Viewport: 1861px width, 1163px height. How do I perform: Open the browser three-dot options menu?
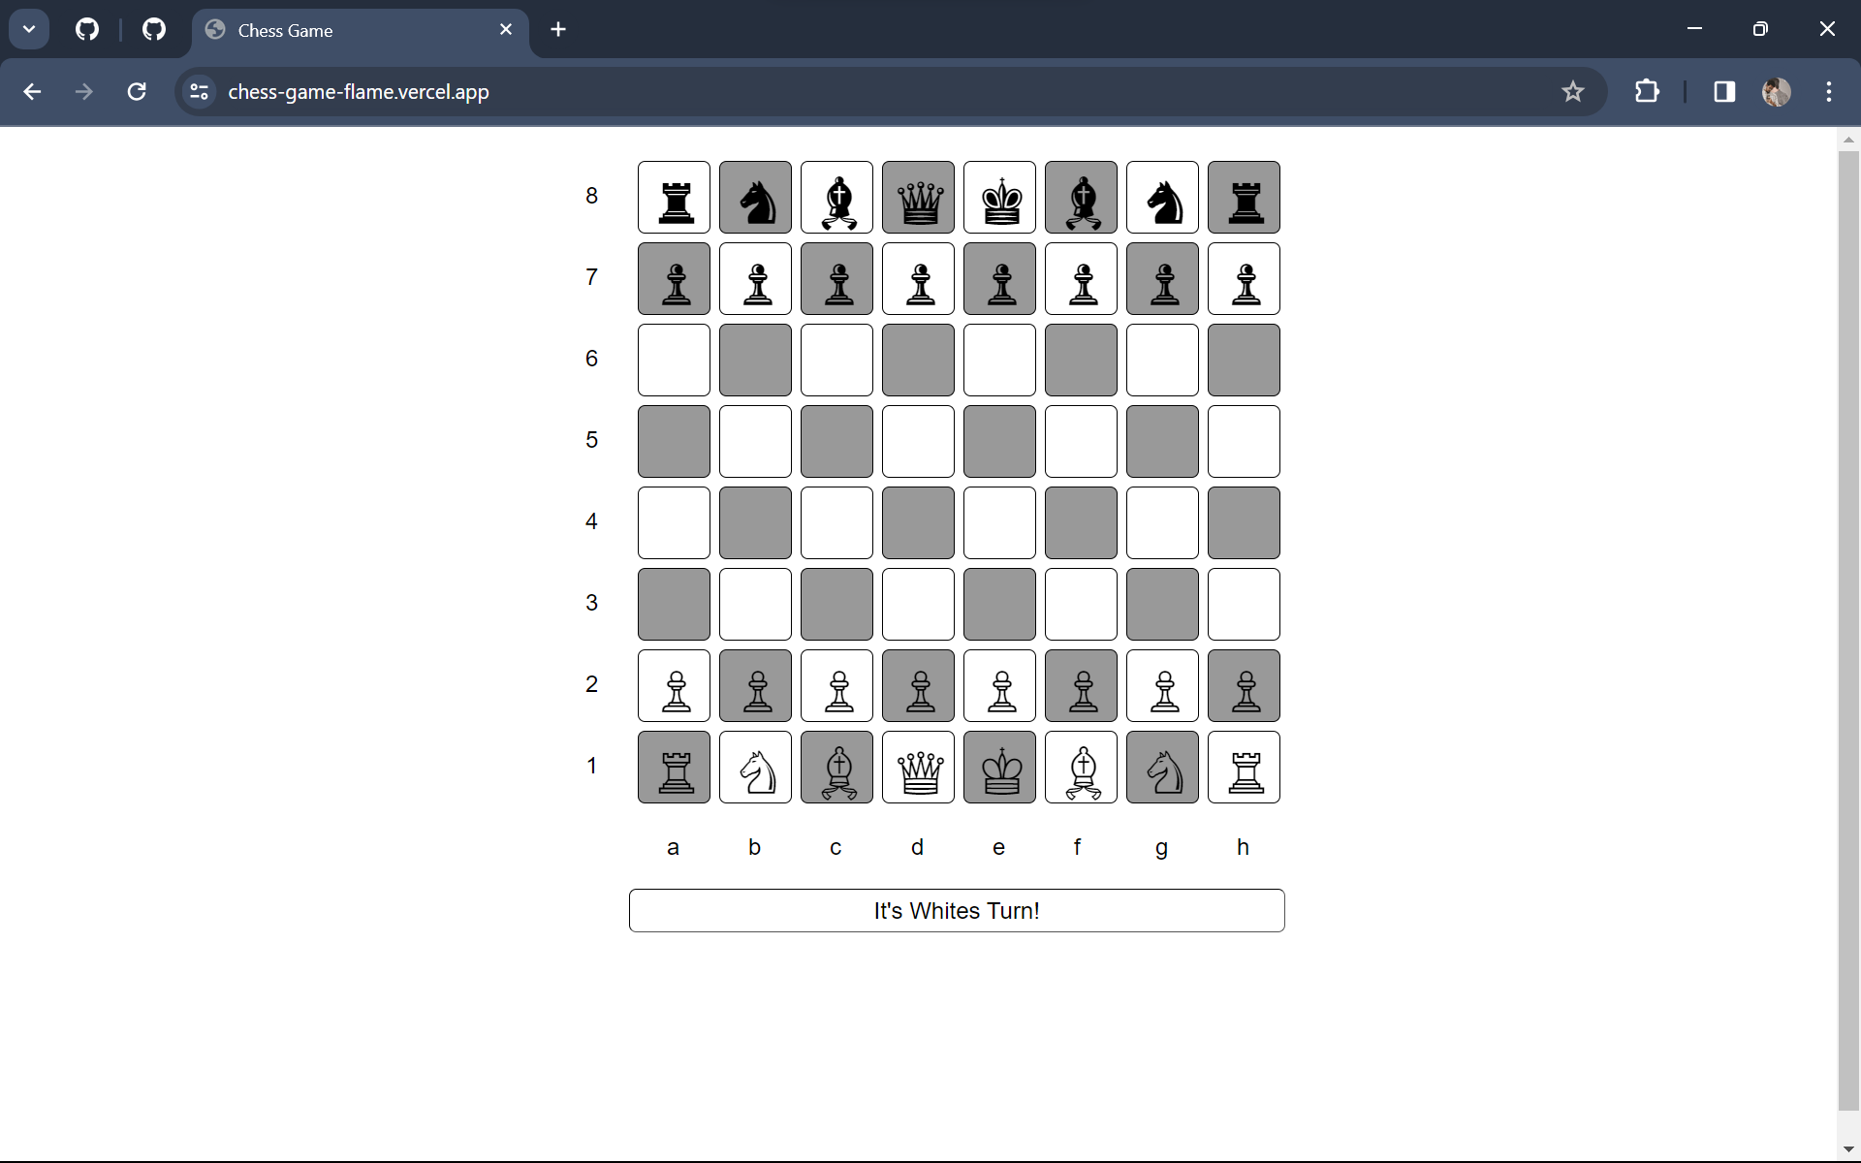(1828, 91)
